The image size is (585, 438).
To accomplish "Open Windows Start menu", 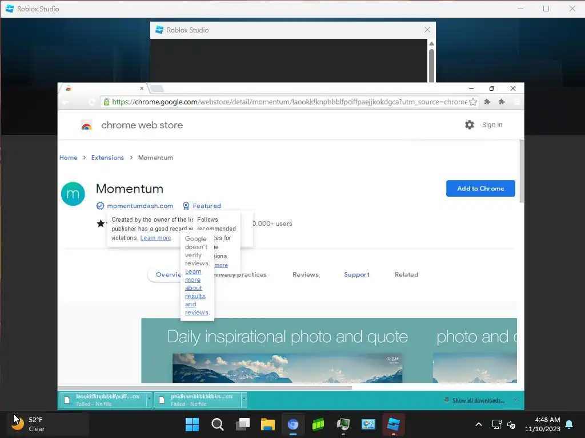I will (192, 424).
